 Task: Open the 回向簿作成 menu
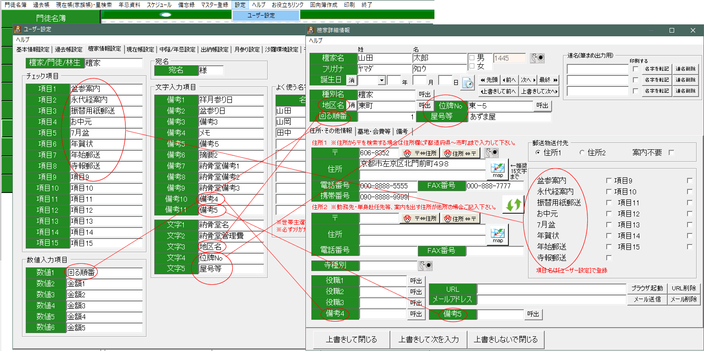point(323,5)
